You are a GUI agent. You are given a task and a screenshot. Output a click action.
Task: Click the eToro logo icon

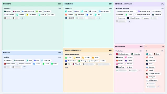[x=66, y=57]
